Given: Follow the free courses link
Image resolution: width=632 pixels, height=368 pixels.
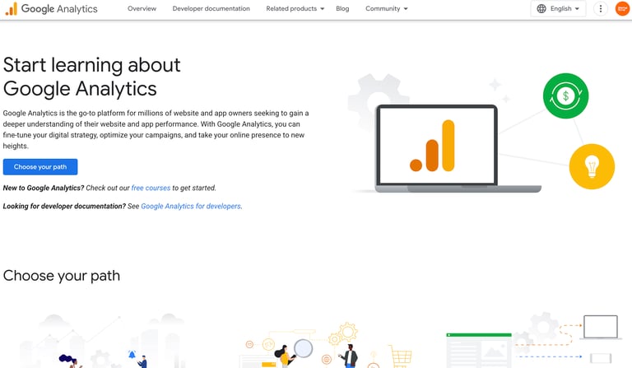Looking at the screenshot, I should tap(151, 188).
